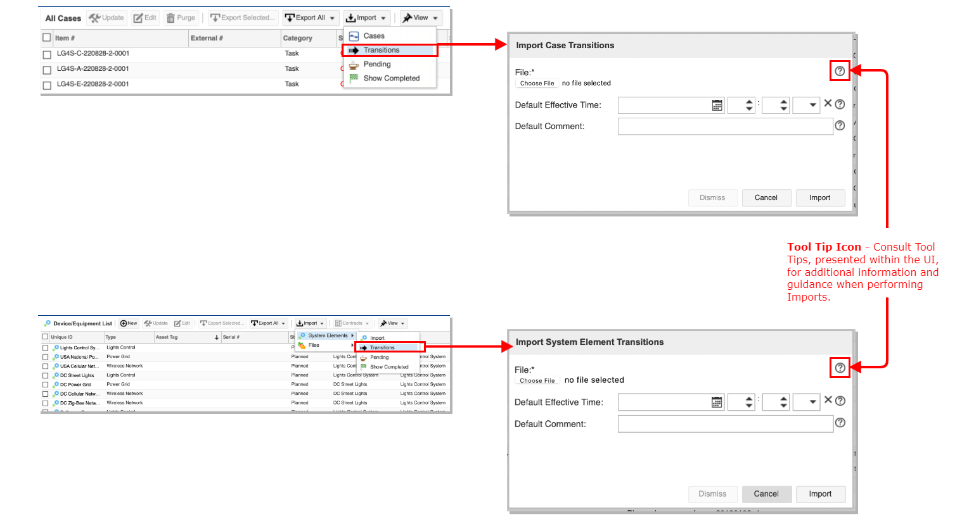962x524 pixels.
Task: Click Export Selected... in Device/Equipment List
Action: pos(222,323)
